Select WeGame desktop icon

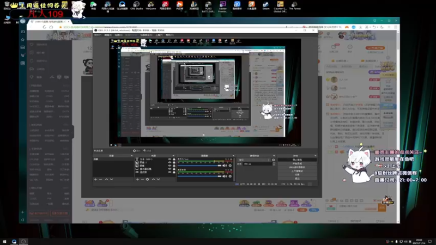(x=151, y=5)
